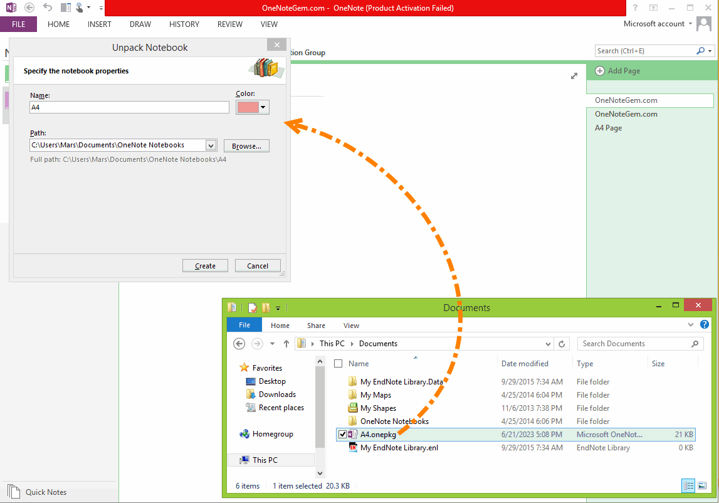Open Explorer recent locations dropdown
Screen dimensions: 719x503
tap(273, 344)
